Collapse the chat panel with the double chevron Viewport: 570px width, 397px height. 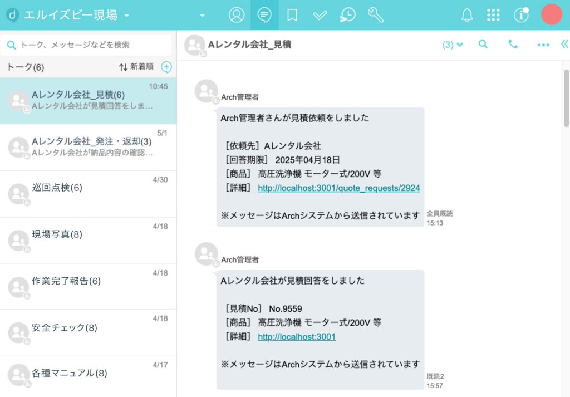pyautogui.click(x=564, y=43)
